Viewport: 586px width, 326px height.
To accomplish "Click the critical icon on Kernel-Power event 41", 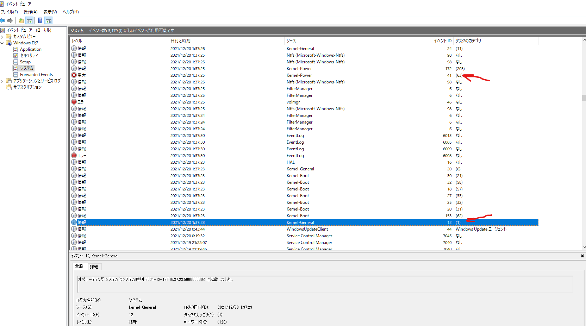I will 74,75.
